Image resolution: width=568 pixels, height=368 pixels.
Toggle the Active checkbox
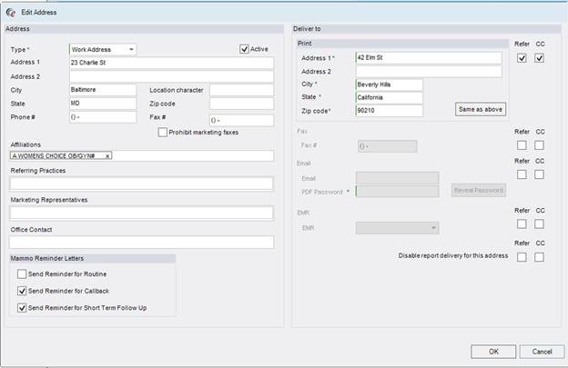click(244, 49)
